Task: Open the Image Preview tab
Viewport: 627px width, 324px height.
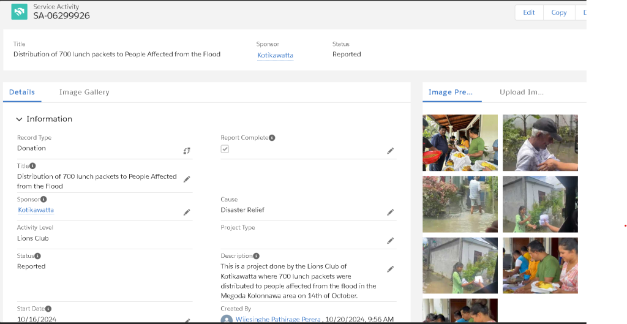Action: coord(452,92)
